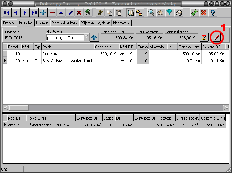Click the refresh icon in toolbar
232x173 pixels.
pyautogui.click(x=88, y=13)
